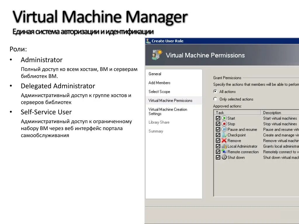Sort by the Task column header
This screenshot has height=224, width=299.
[x=237, y=113]
